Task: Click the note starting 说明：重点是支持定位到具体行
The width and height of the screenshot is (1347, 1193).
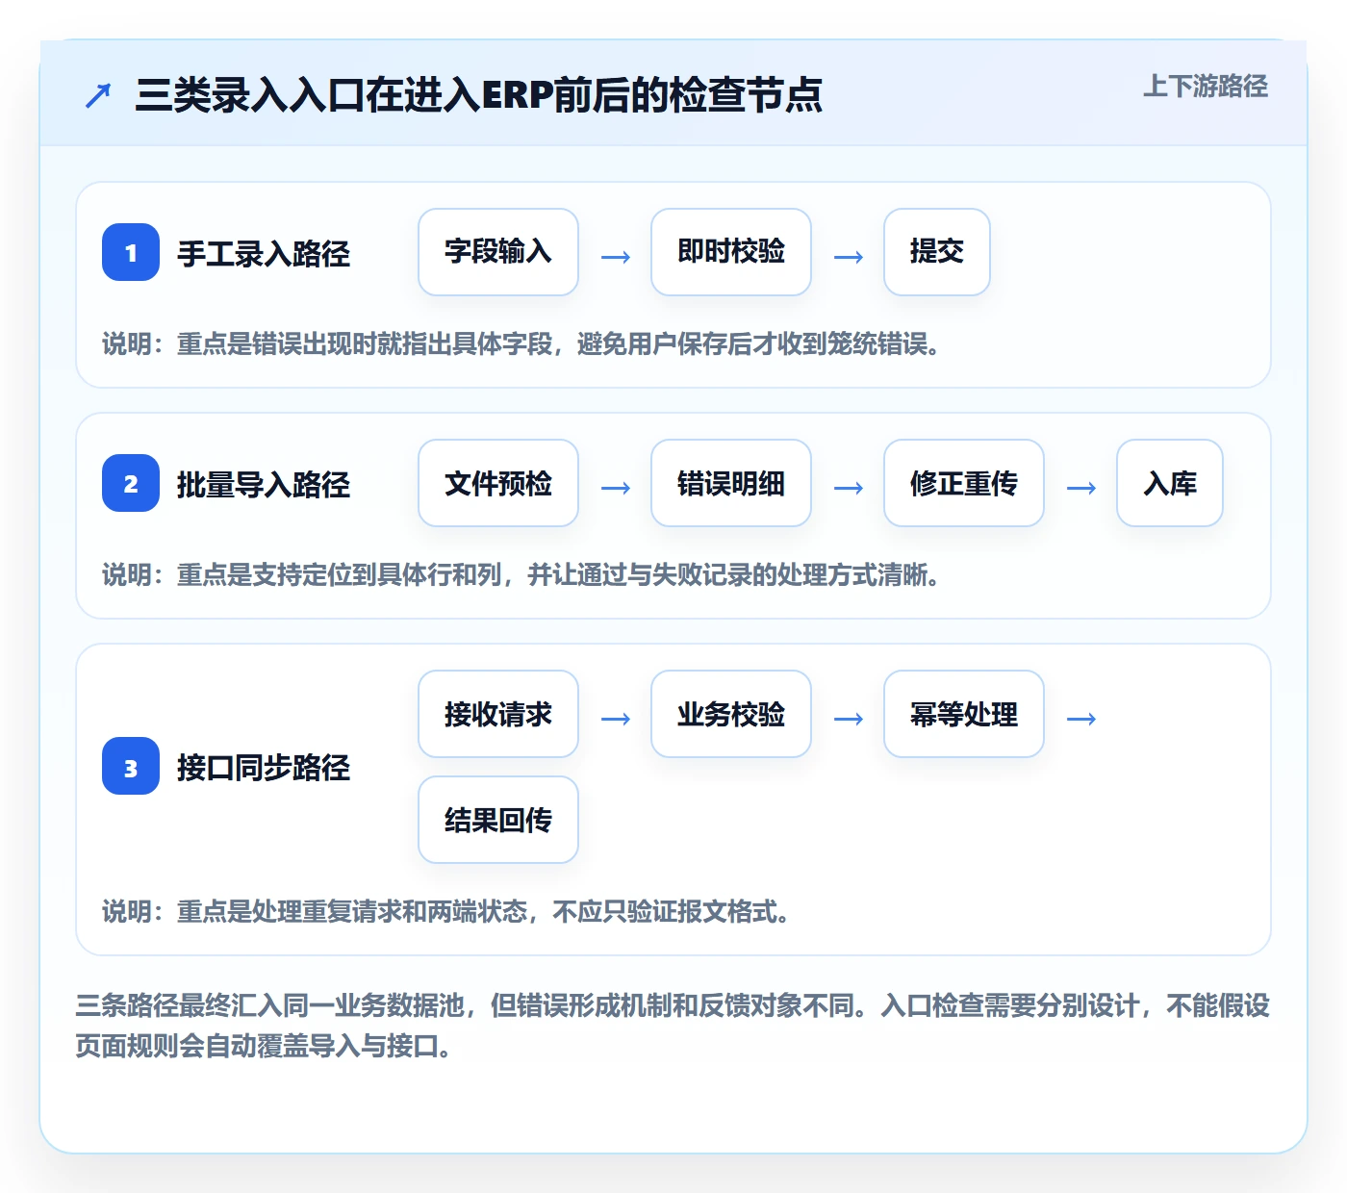Action: [521, 575]
